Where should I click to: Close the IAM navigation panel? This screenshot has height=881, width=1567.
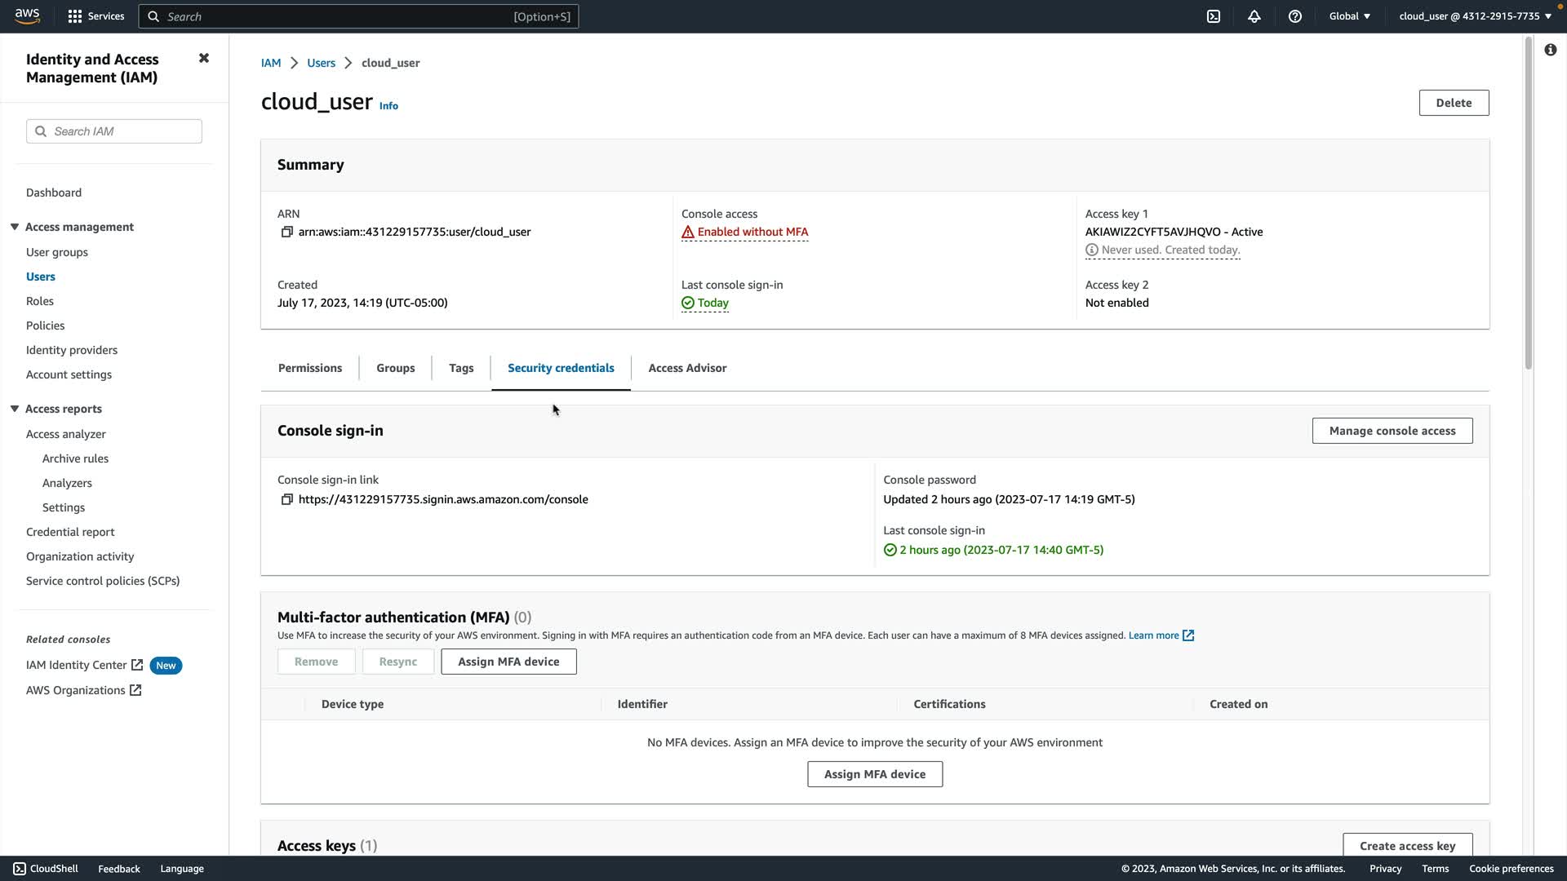[x=204, y=58]
